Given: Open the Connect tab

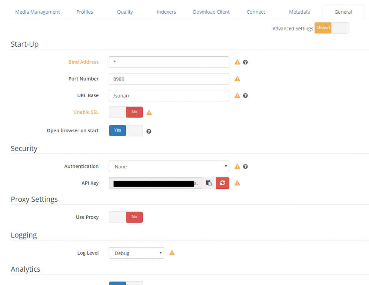Looking at the screenshot, I should [256, 12].
